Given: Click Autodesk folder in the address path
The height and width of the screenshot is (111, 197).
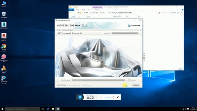Looking at the screenshot, I should point(103,13).
